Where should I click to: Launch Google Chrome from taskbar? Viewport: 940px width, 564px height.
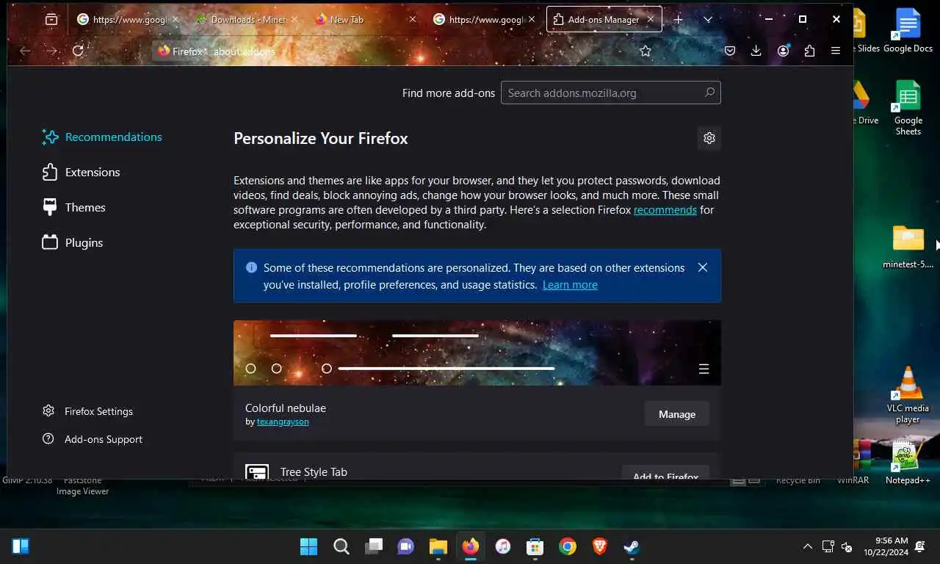click(x=567, y=546)
